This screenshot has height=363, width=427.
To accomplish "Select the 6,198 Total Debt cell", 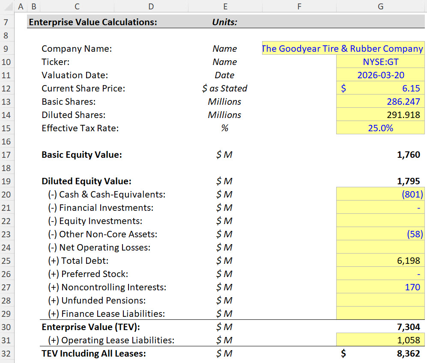I will coord(380,260).
